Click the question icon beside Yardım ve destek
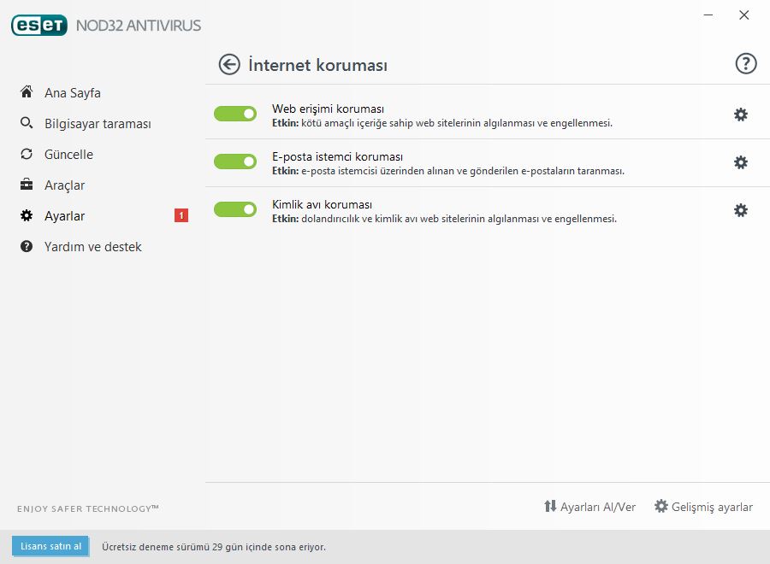770x564 pixels. click(x=27, y=246)
